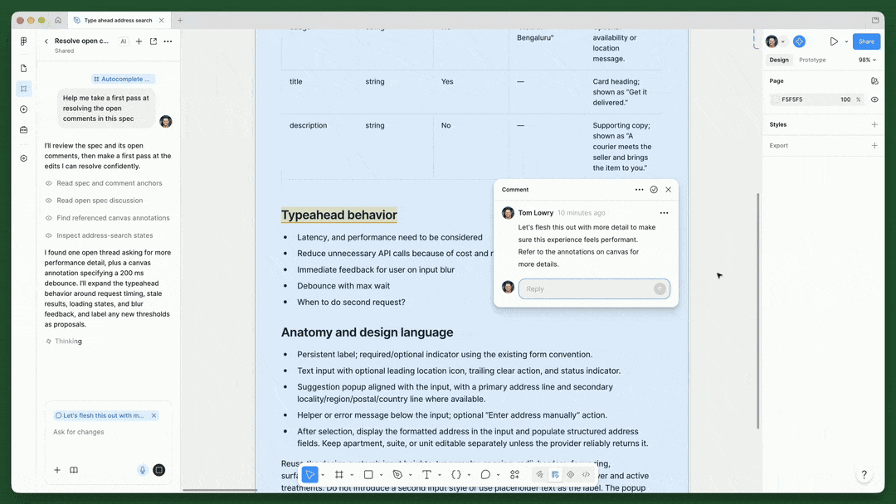
Task: Start a new chat with plus icon
Action: point(139,41)
